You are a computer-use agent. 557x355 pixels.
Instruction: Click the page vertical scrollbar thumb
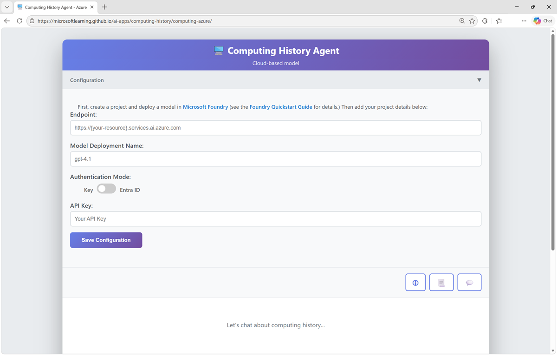point(552,142)
